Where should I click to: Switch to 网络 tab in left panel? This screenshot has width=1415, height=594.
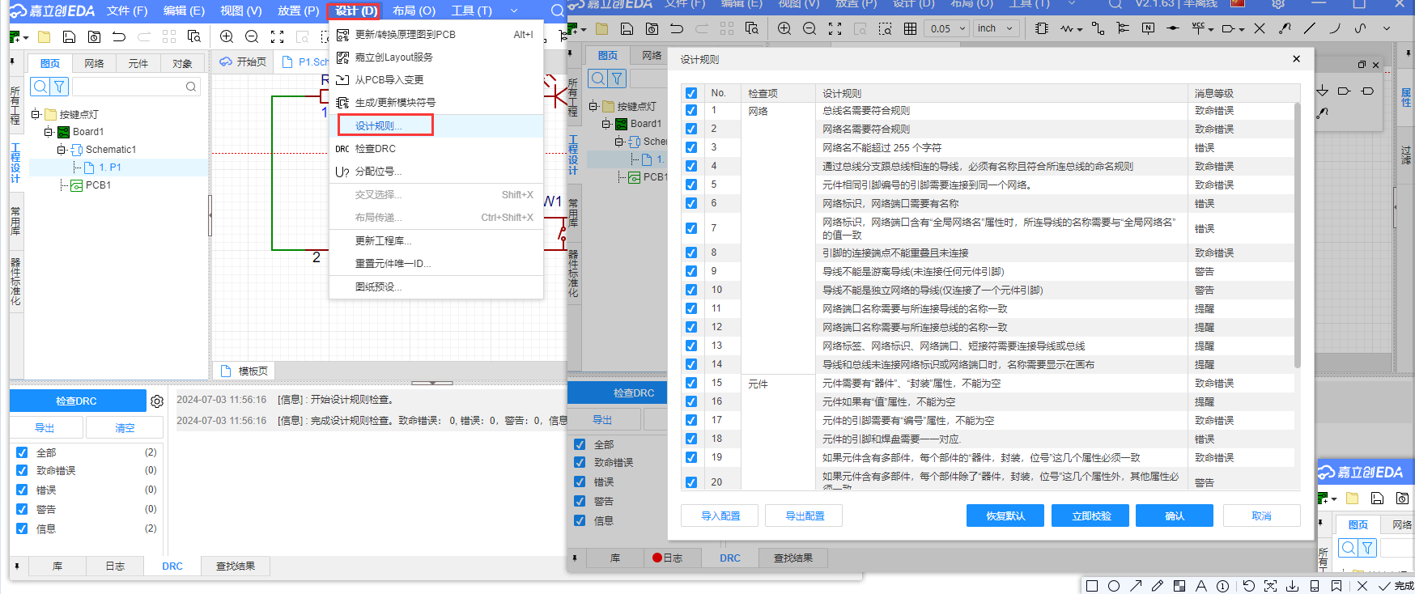pyautogui.click(x=95, y=63)
